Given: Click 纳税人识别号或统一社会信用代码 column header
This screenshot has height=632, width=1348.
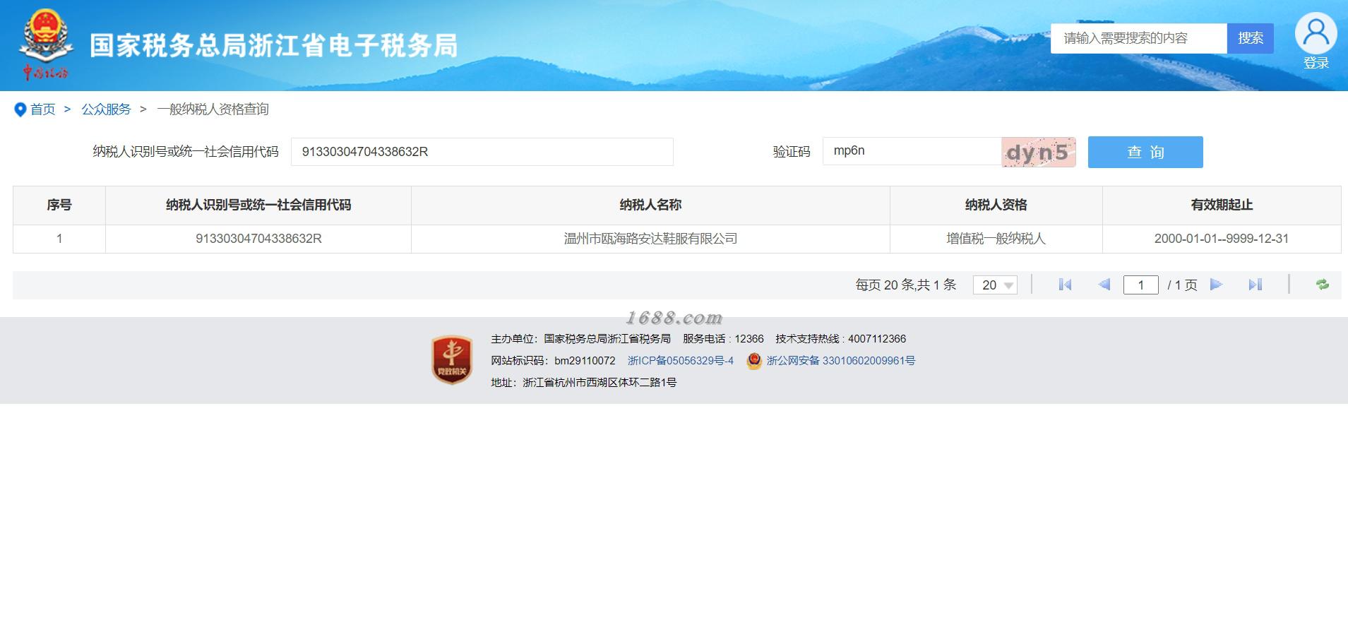Looking at the screenshot, I should pos(258,205).
